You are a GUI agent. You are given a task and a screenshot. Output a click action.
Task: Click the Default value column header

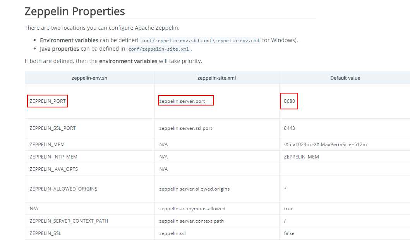pos(345,78)
